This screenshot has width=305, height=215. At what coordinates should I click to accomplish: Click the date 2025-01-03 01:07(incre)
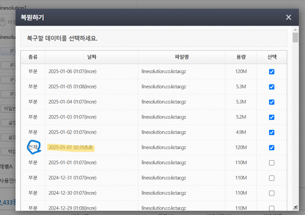pyautogui.click(x=73, y=117)
